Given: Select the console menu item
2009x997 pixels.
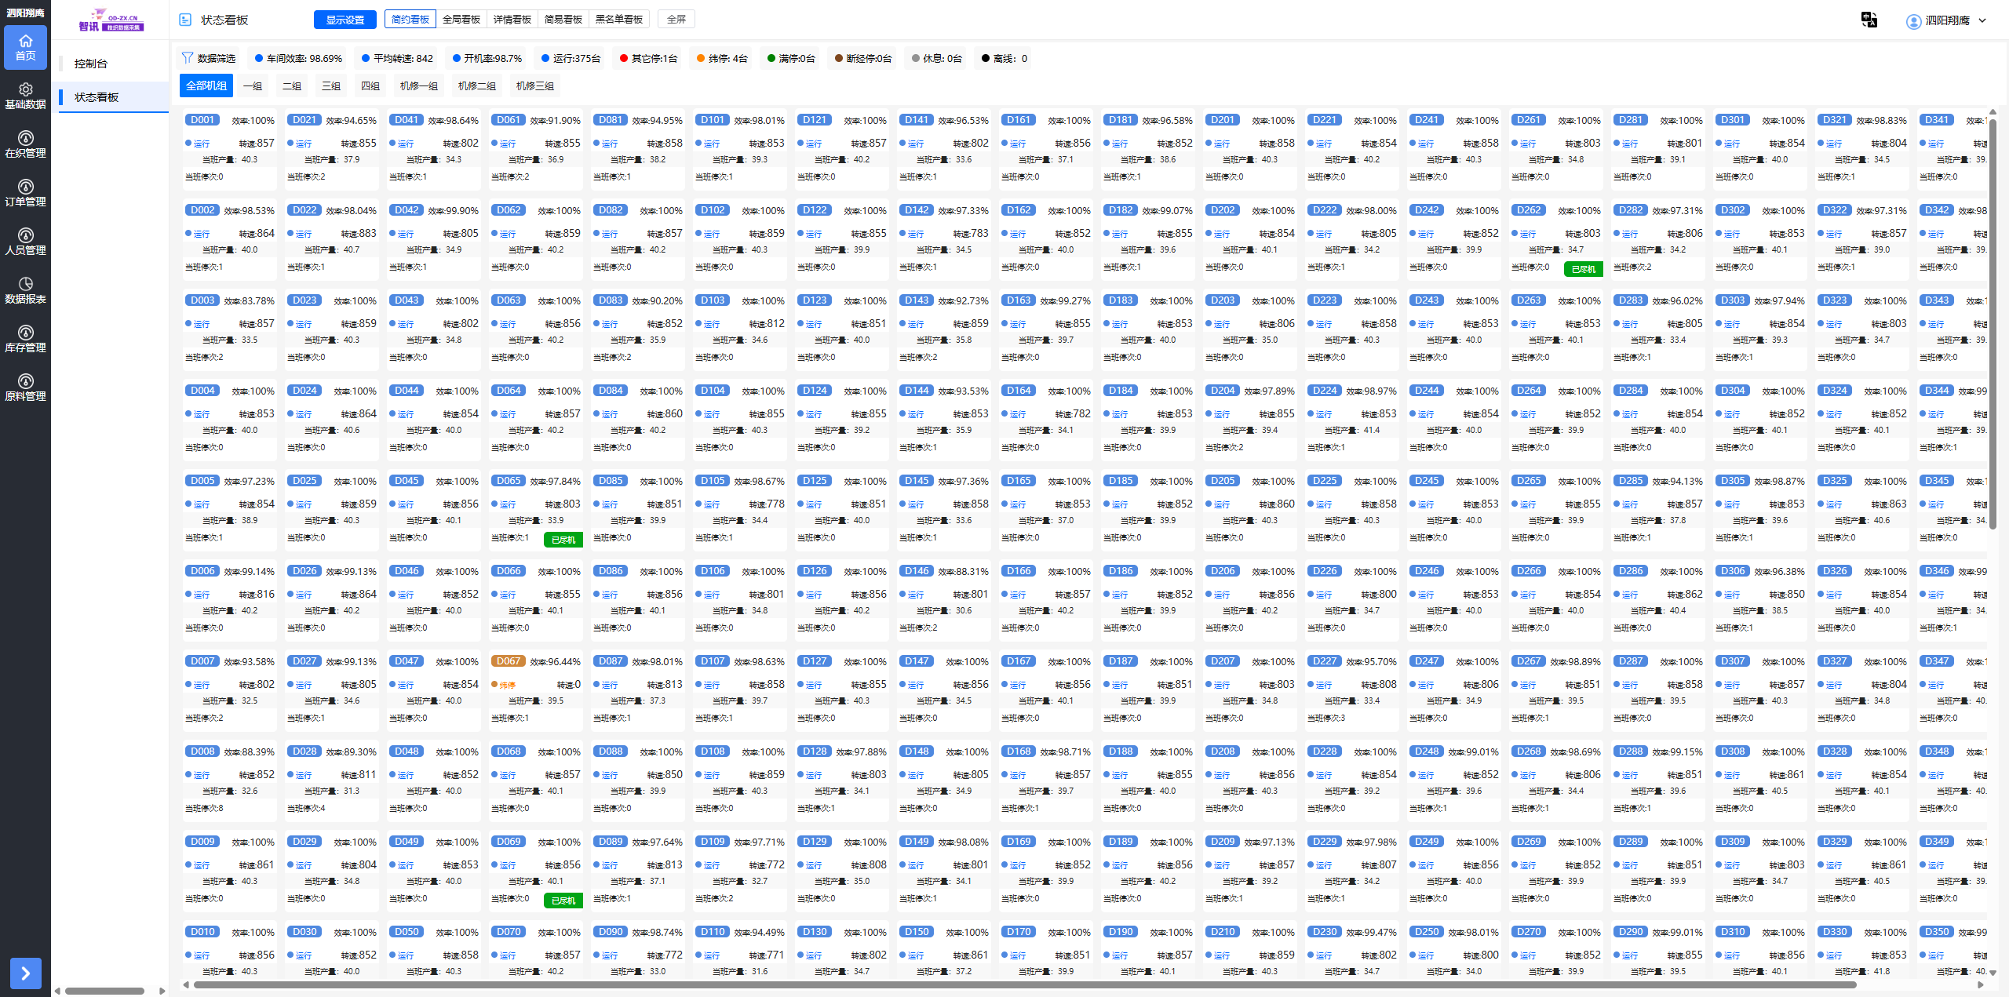Looking at the screenshot, I should (91, 64).
